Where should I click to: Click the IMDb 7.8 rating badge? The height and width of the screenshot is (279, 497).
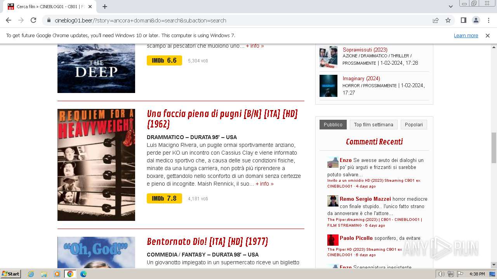click(x=164, y=198)
